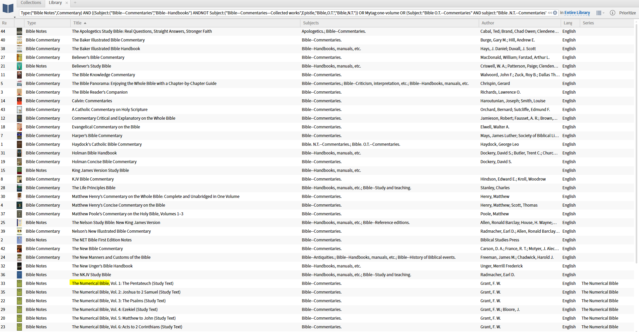The image size is (639, 332).
Task: Clear the library filter with the X icon
Action: (555, 13)
